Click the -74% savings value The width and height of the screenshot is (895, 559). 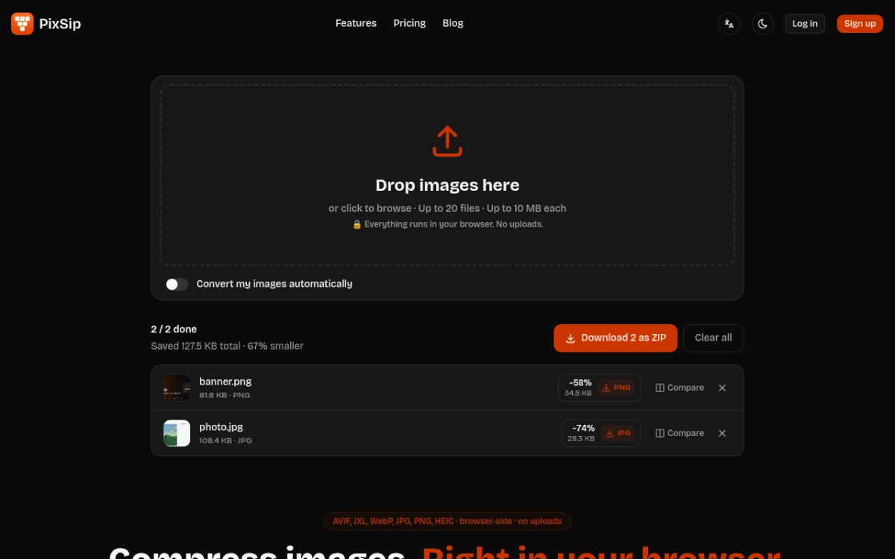(583, 429)
